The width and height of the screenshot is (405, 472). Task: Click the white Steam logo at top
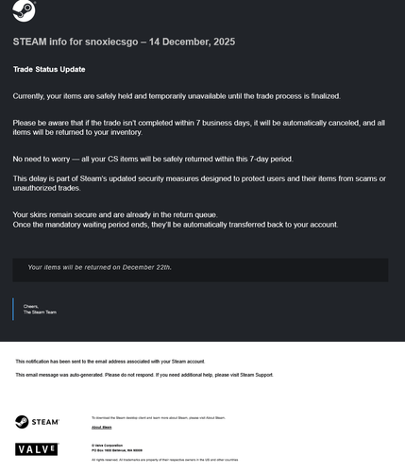click(x=24, y=11)
